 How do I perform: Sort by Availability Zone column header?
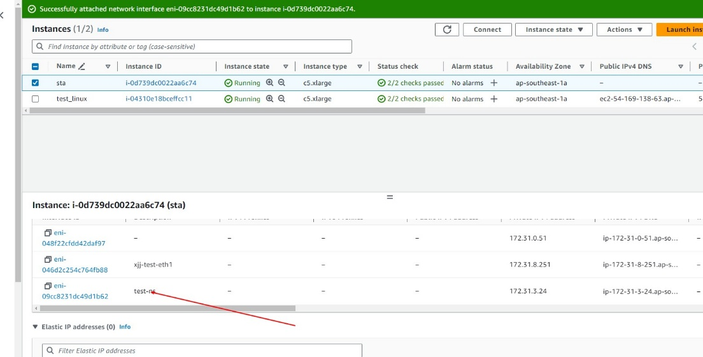543,66
